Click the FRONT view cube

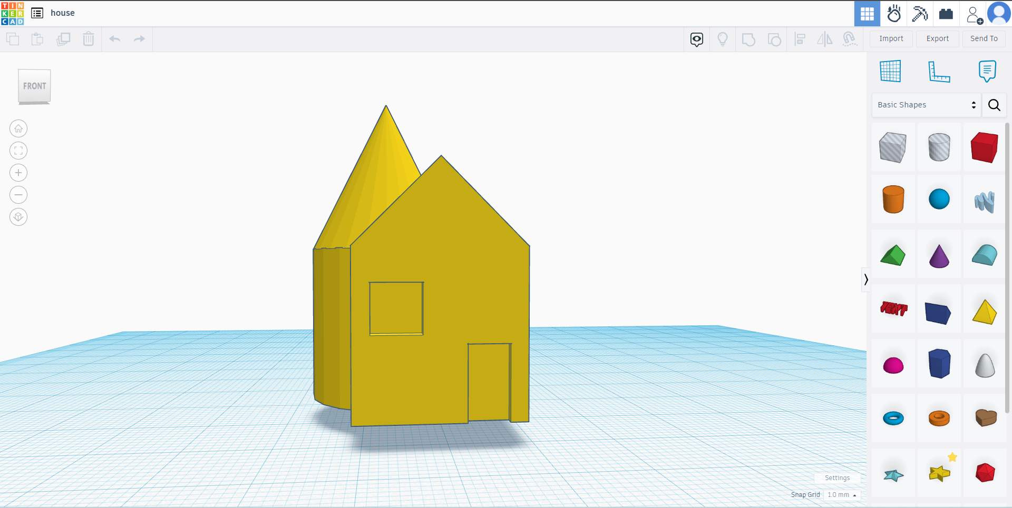(x=34, y=86)
